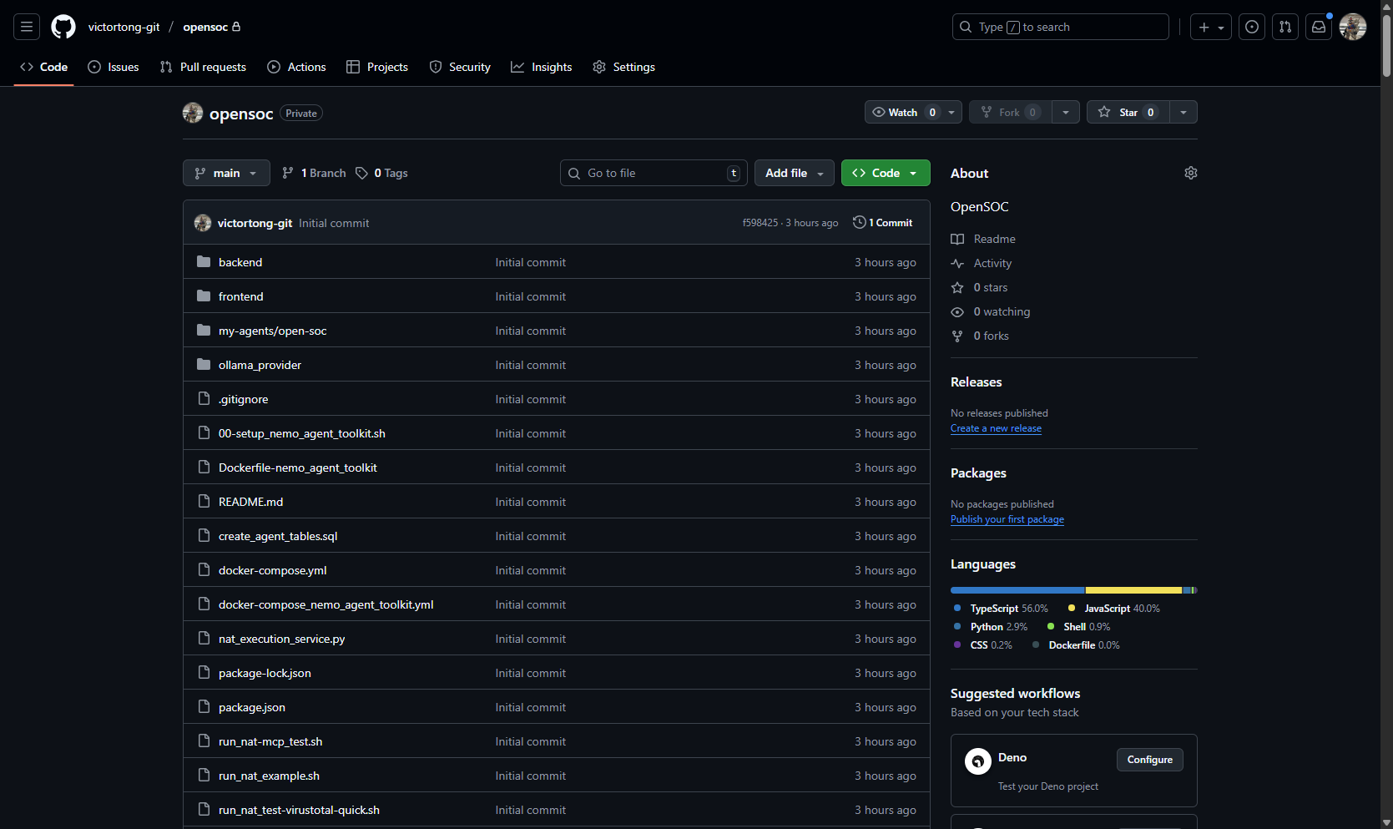Click Configure button for Deno workflow

click(1150, 760)
